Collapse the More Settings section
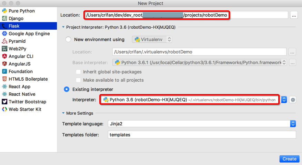This screenshot has height=165, width=302. (63, 113)
